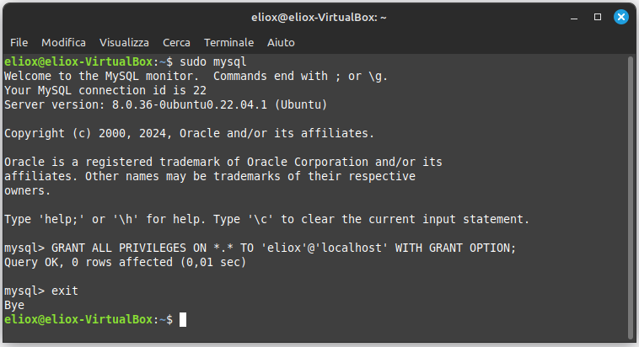The image size is (639, 347).
Task: Click the Oracle Copyright line
Action: (x=189, y=133)
